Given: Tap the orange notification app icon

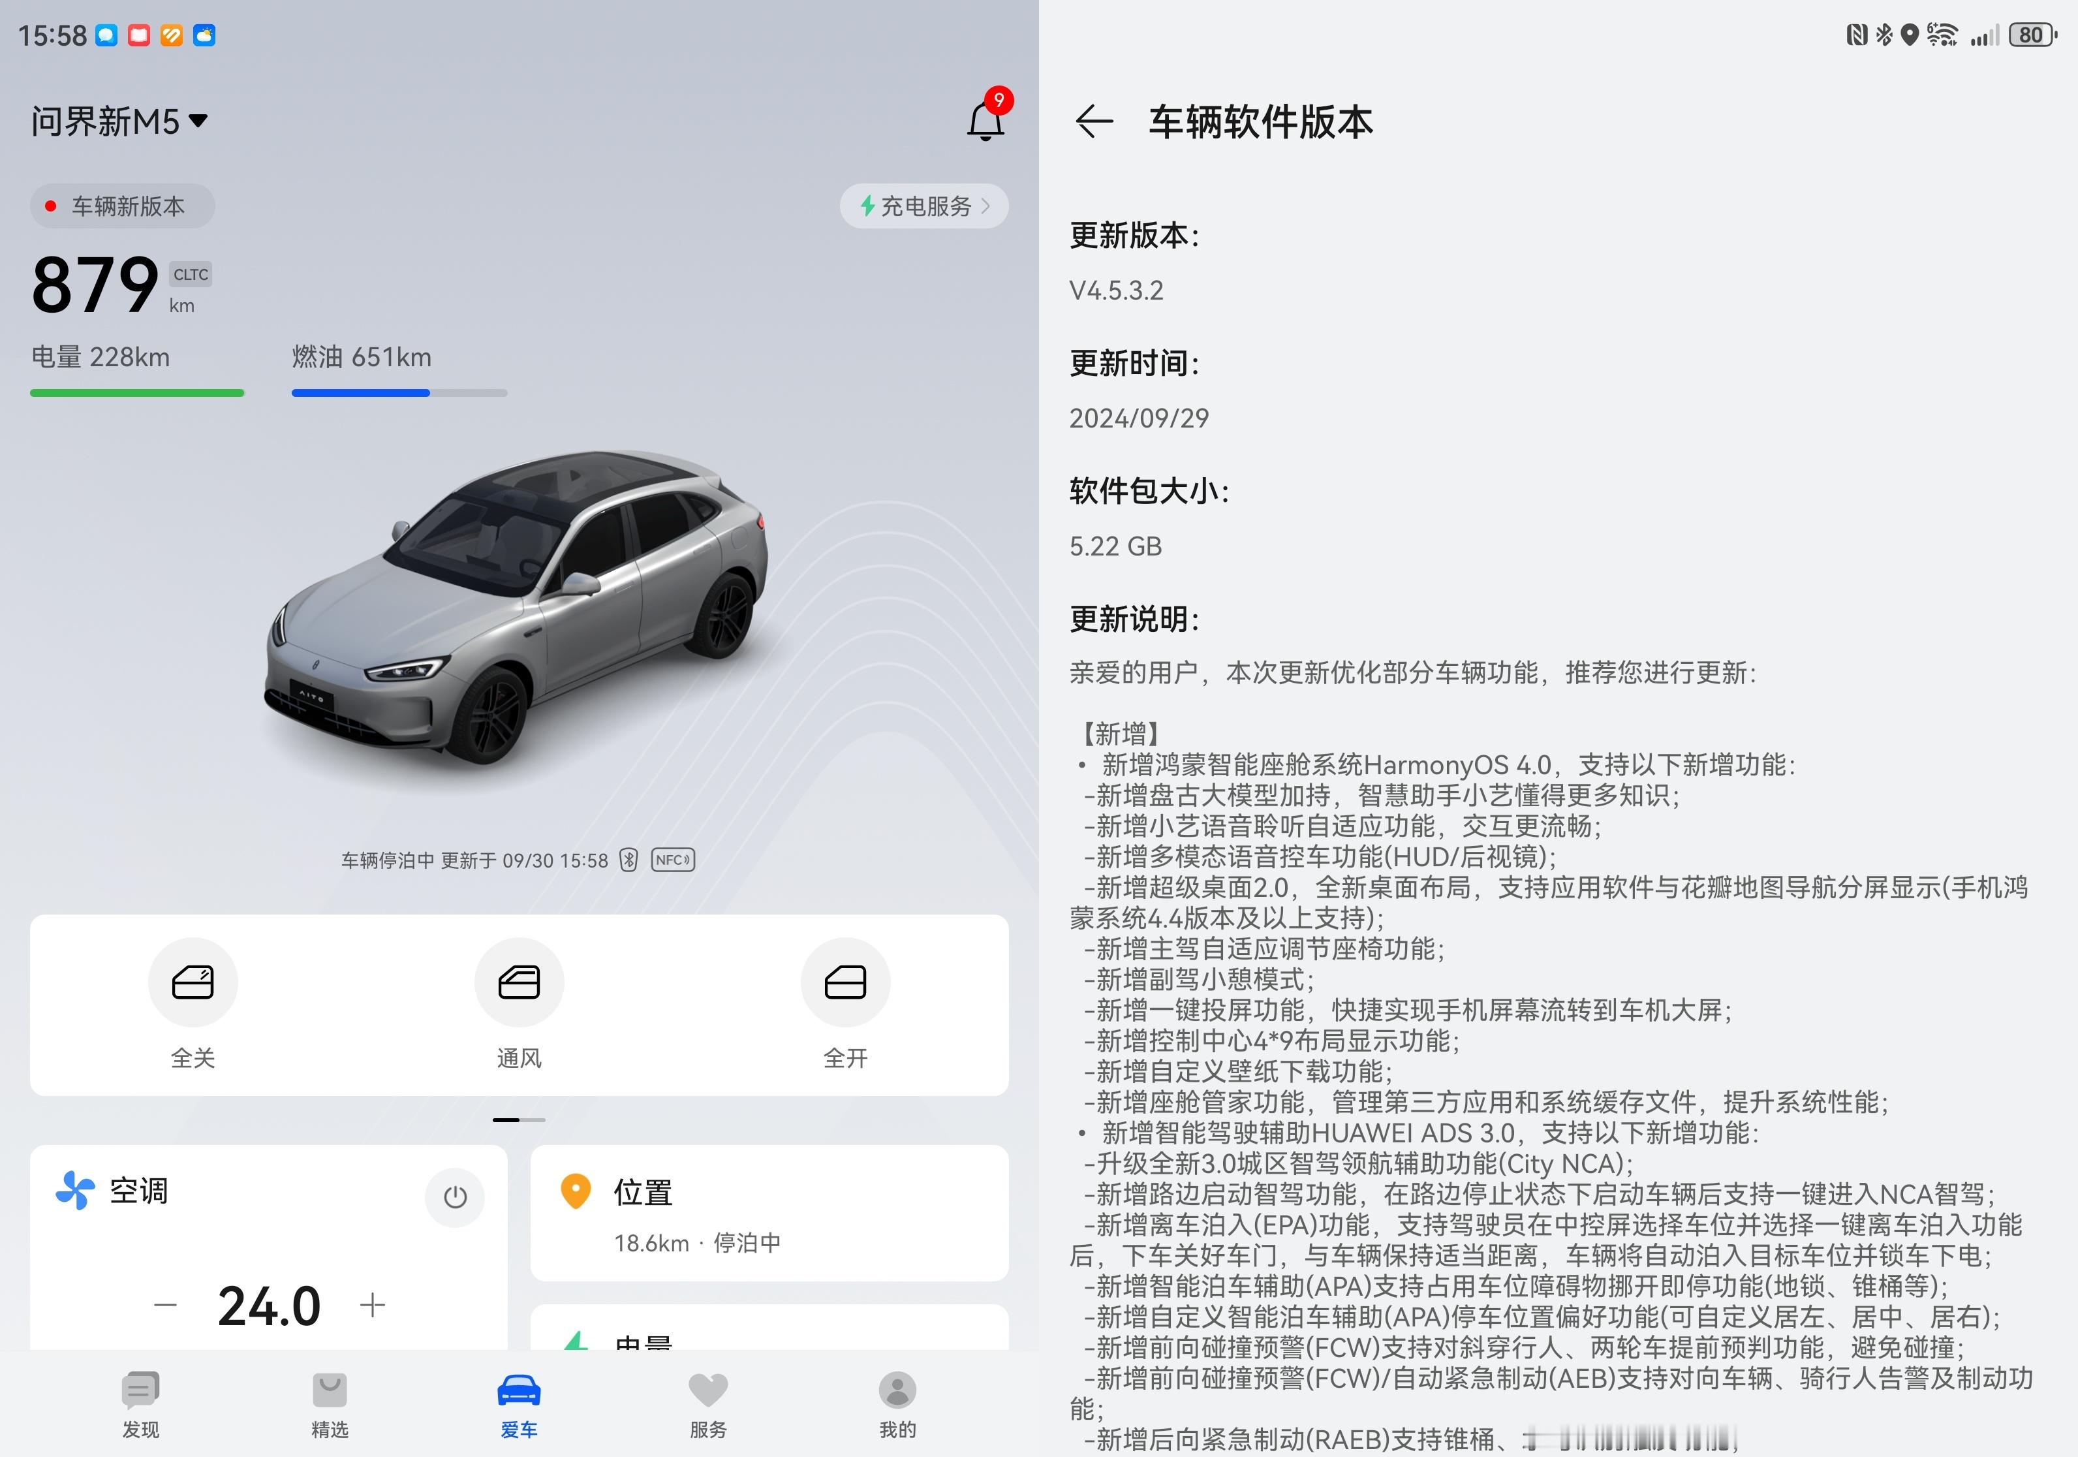Looking at the screenshot, I should (x=172, y=35).
